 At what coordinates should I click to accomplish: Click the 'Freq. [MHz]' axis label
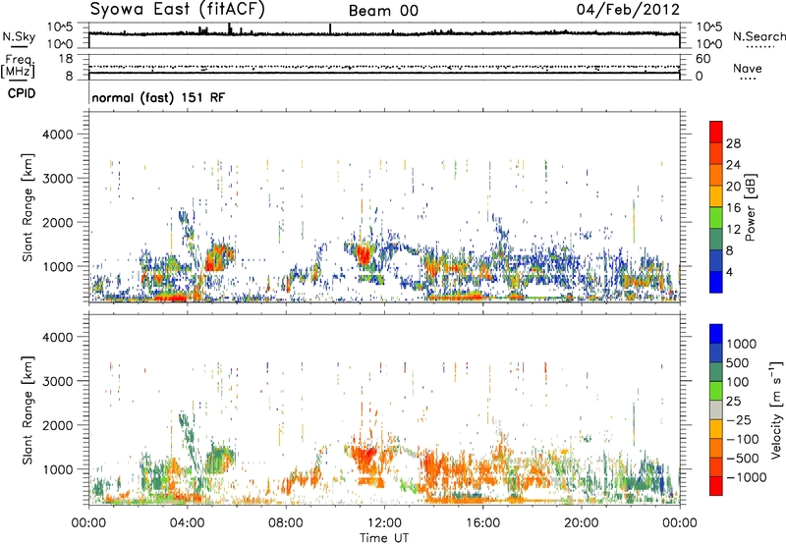coord(19,67)
